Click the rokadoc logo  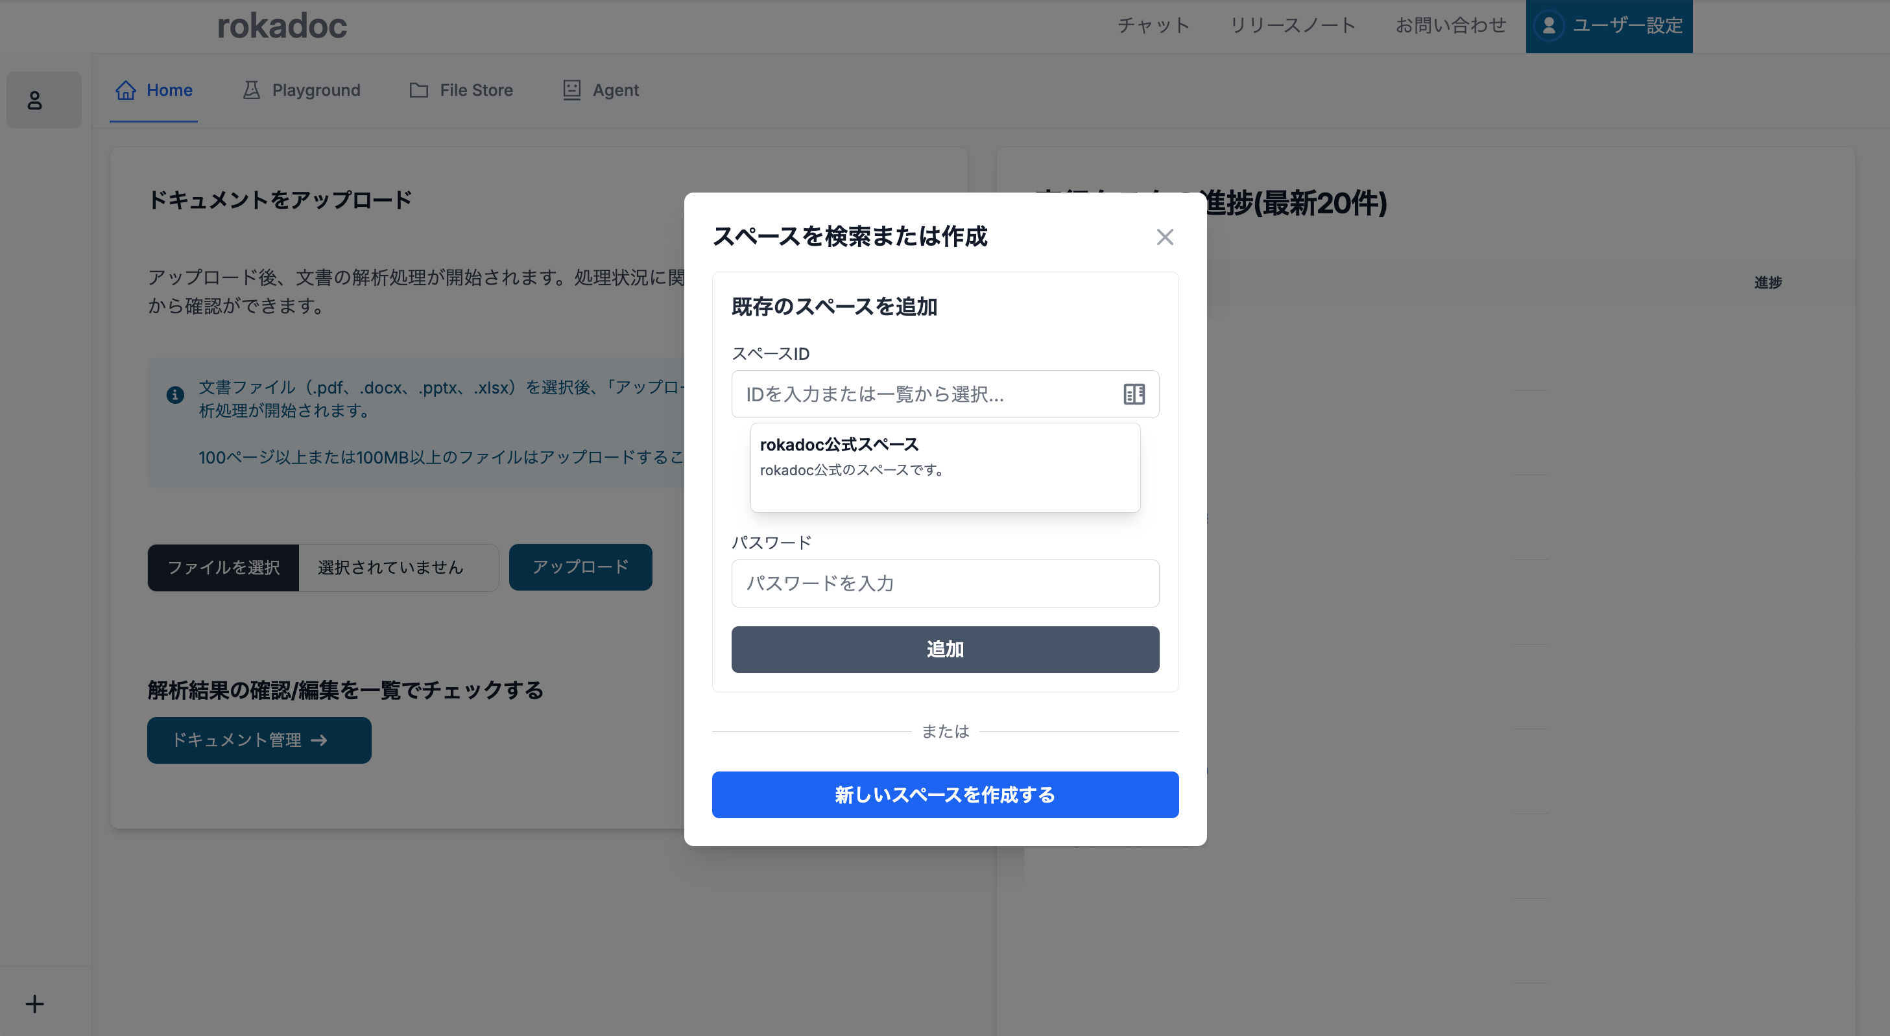281,27
